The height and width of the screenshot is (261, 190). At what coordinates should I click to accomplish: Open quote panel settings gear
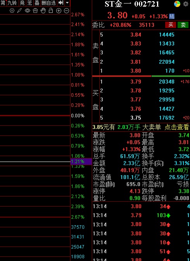tap(186, 4)
